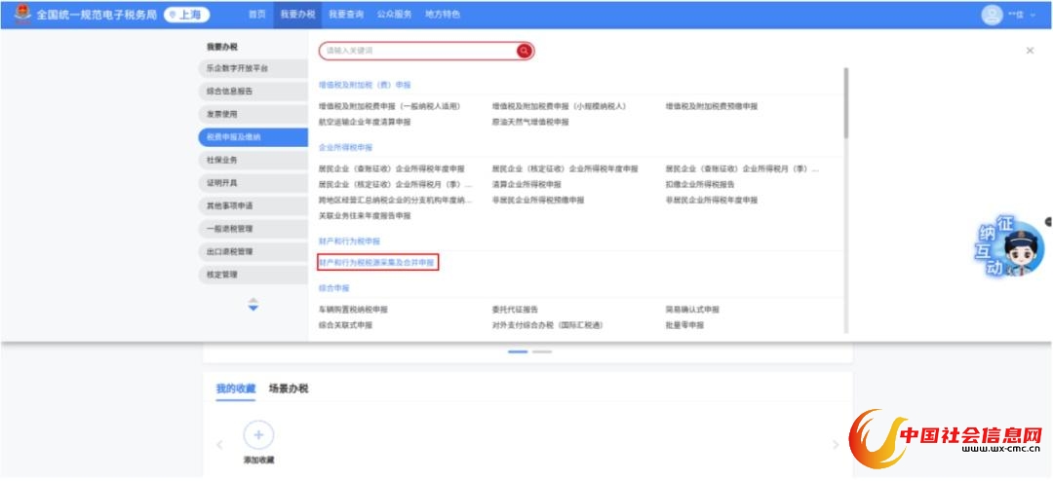Screen dimensions: 1053x481
Task: Click the left carousel arrow in favorites
Action: [219, 445]
